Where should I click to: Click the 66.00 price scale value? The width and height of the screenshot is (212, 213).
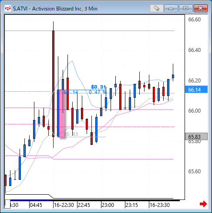(195, 111)
